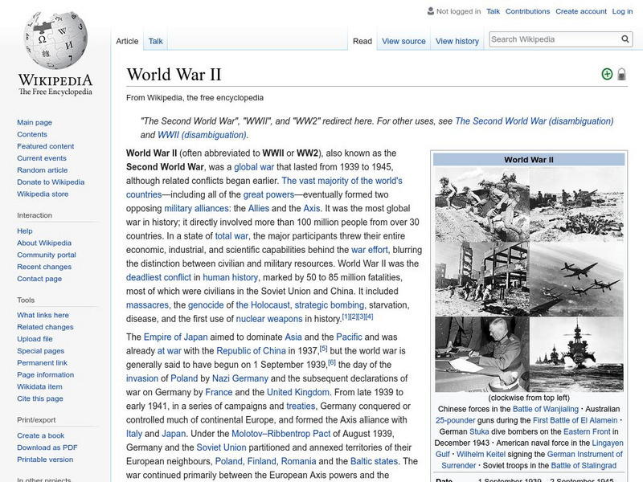Open About Wikipedia link
This screenshot has height=482, width=643.
(44, 243)
